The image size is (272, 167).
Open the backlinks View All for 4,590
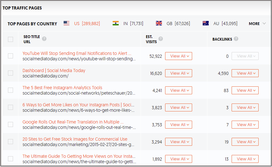pos(245,73)
